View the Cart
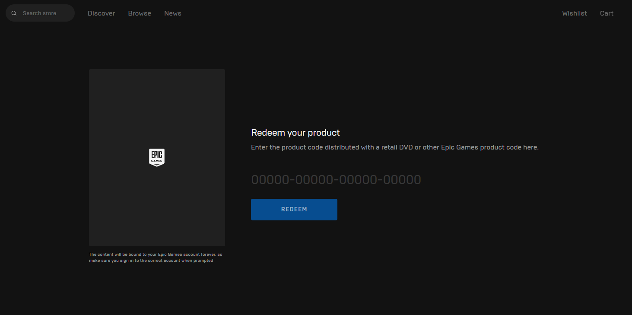Viewport: 632px width, 315px height. click(x=607, y=13)
